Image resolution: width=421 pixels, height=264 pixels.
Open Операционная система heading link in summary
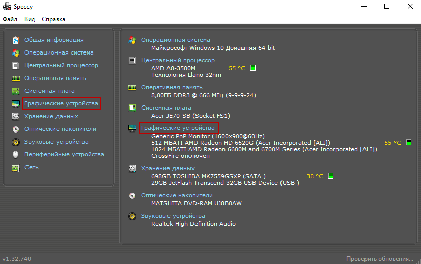[175, 40]
